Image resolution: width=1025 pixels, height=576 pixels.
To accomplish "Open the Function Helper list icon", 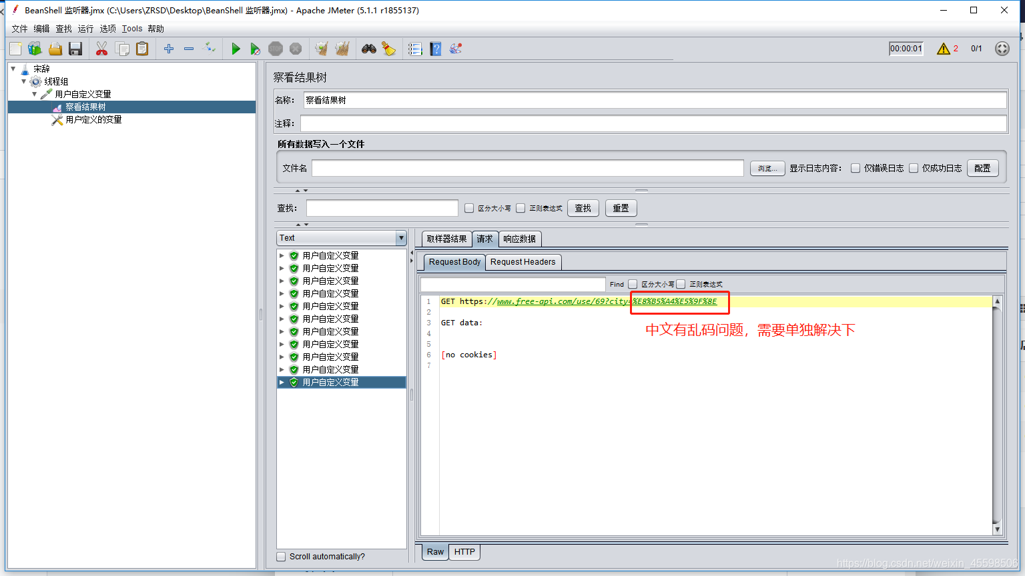I will pos(415,49).
